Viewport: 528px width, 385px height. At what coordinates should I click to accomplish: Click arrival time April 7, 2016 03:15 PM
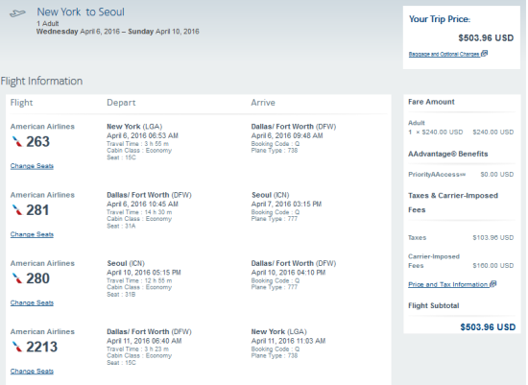(x=287, y=204)
